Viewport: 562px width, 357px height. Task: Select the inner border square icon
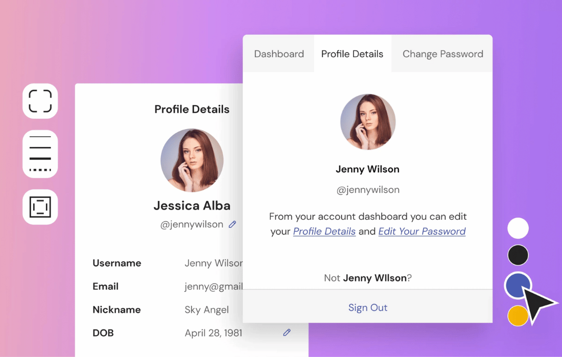(40, 207)
